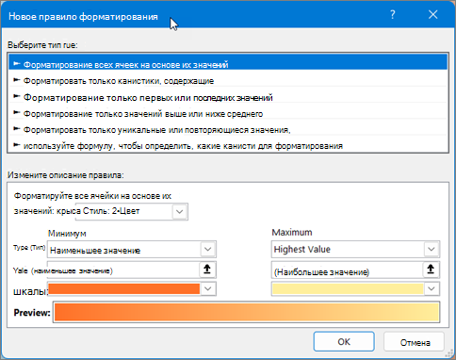
Task: Open the orange minimum color dropdown arrow
Action: coord(207,288)
